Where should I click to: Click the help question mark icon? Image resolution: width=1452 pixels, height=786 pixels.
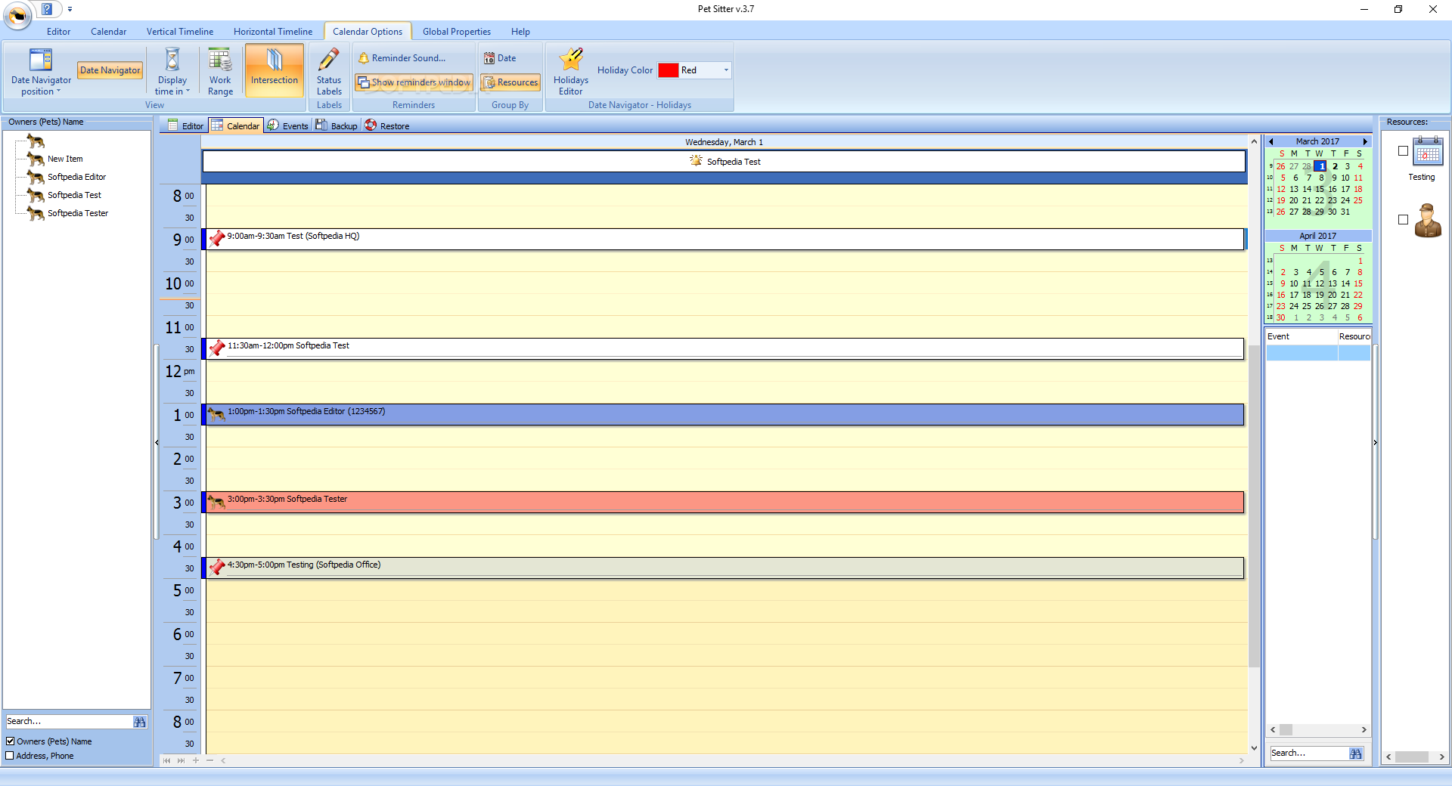click(47, 9)
